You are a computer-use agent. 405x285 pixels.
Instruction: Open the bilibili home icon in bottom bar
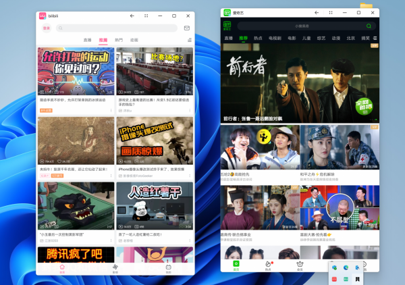[62, 267]
